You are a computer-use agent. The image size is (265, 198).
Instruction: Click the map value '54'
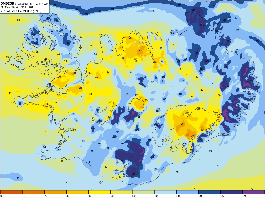(36, 79)
